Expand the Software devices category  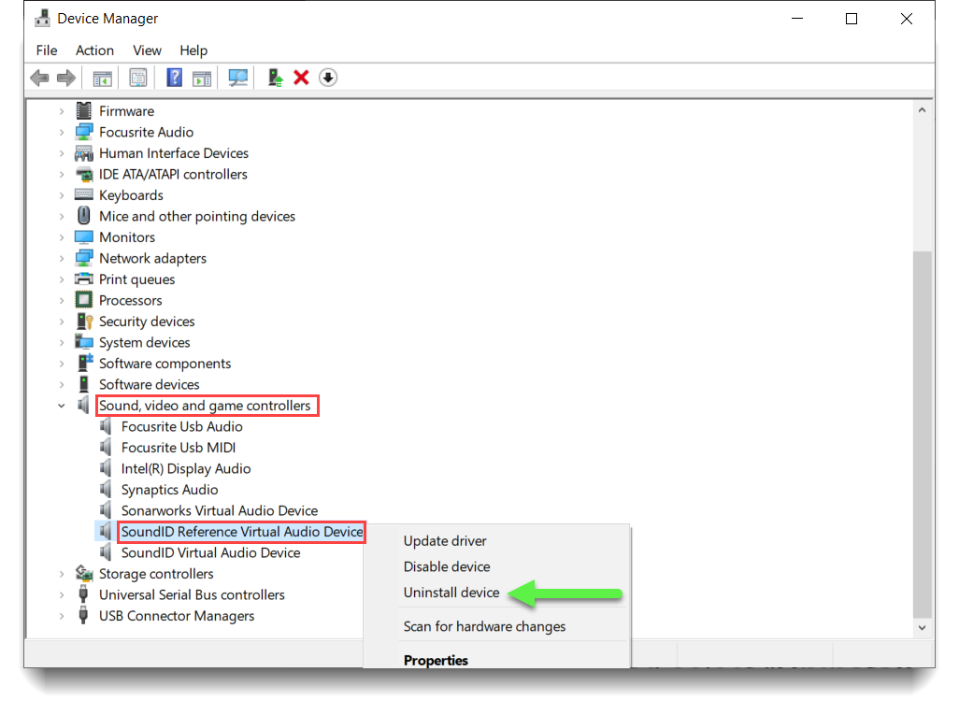[x=61, y=385]
